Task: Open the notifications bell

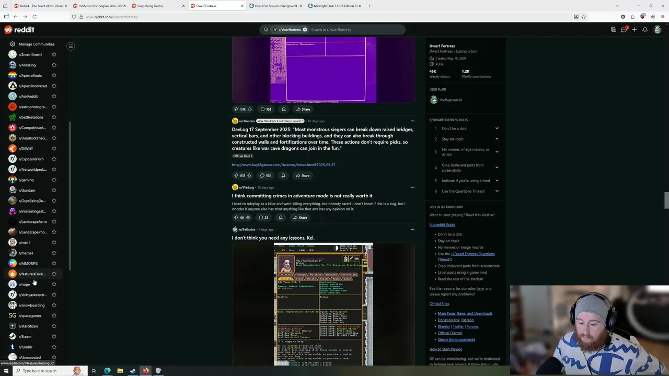Action: [x=644, y=30]
